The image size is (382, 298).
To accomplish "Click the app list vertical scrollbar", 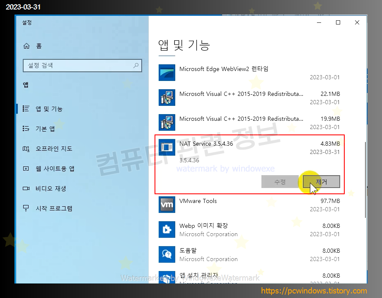I will point(365,180).
